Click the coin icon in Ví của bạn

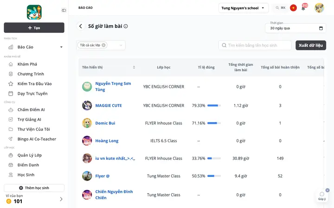point(9,201)
